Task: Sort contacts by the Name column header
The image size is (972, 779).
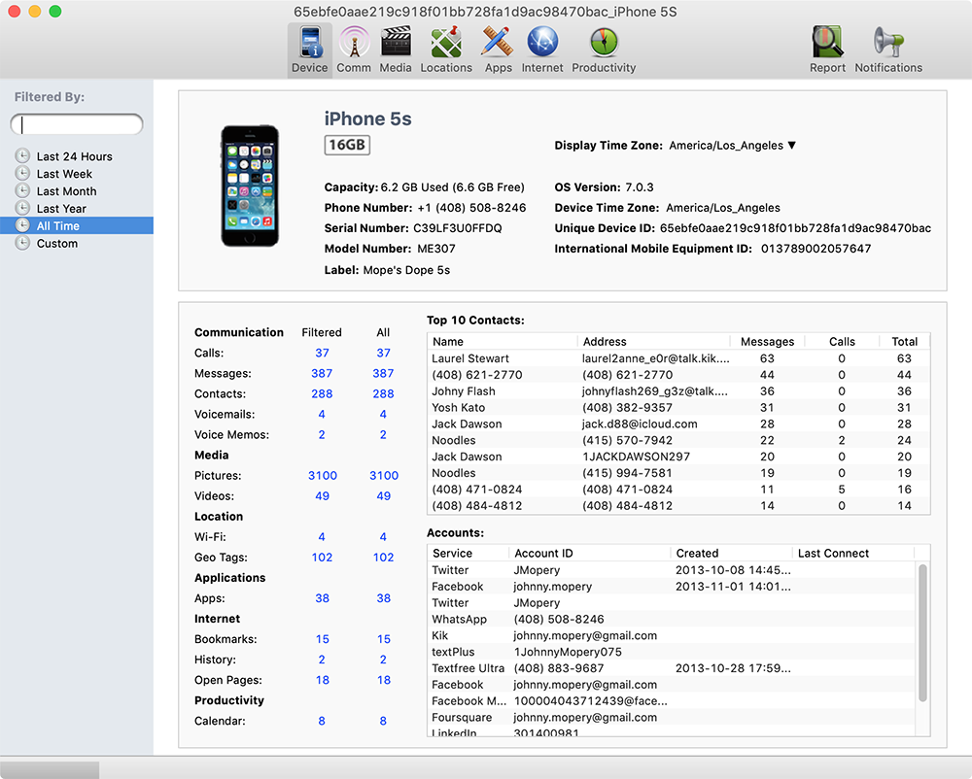Action: point(503,341)
